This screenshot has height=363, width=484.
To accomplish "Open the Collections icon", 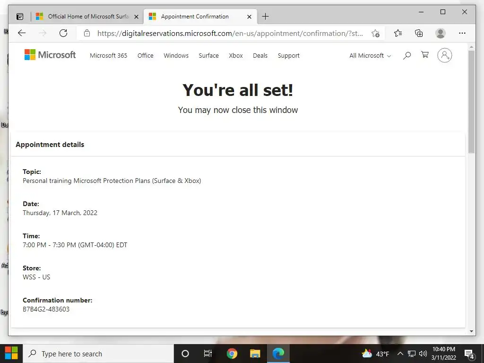I will [419, 33].
